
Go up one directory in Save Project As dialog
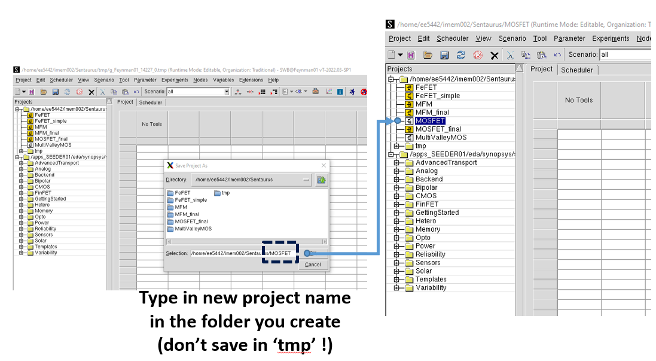[321, 180]
